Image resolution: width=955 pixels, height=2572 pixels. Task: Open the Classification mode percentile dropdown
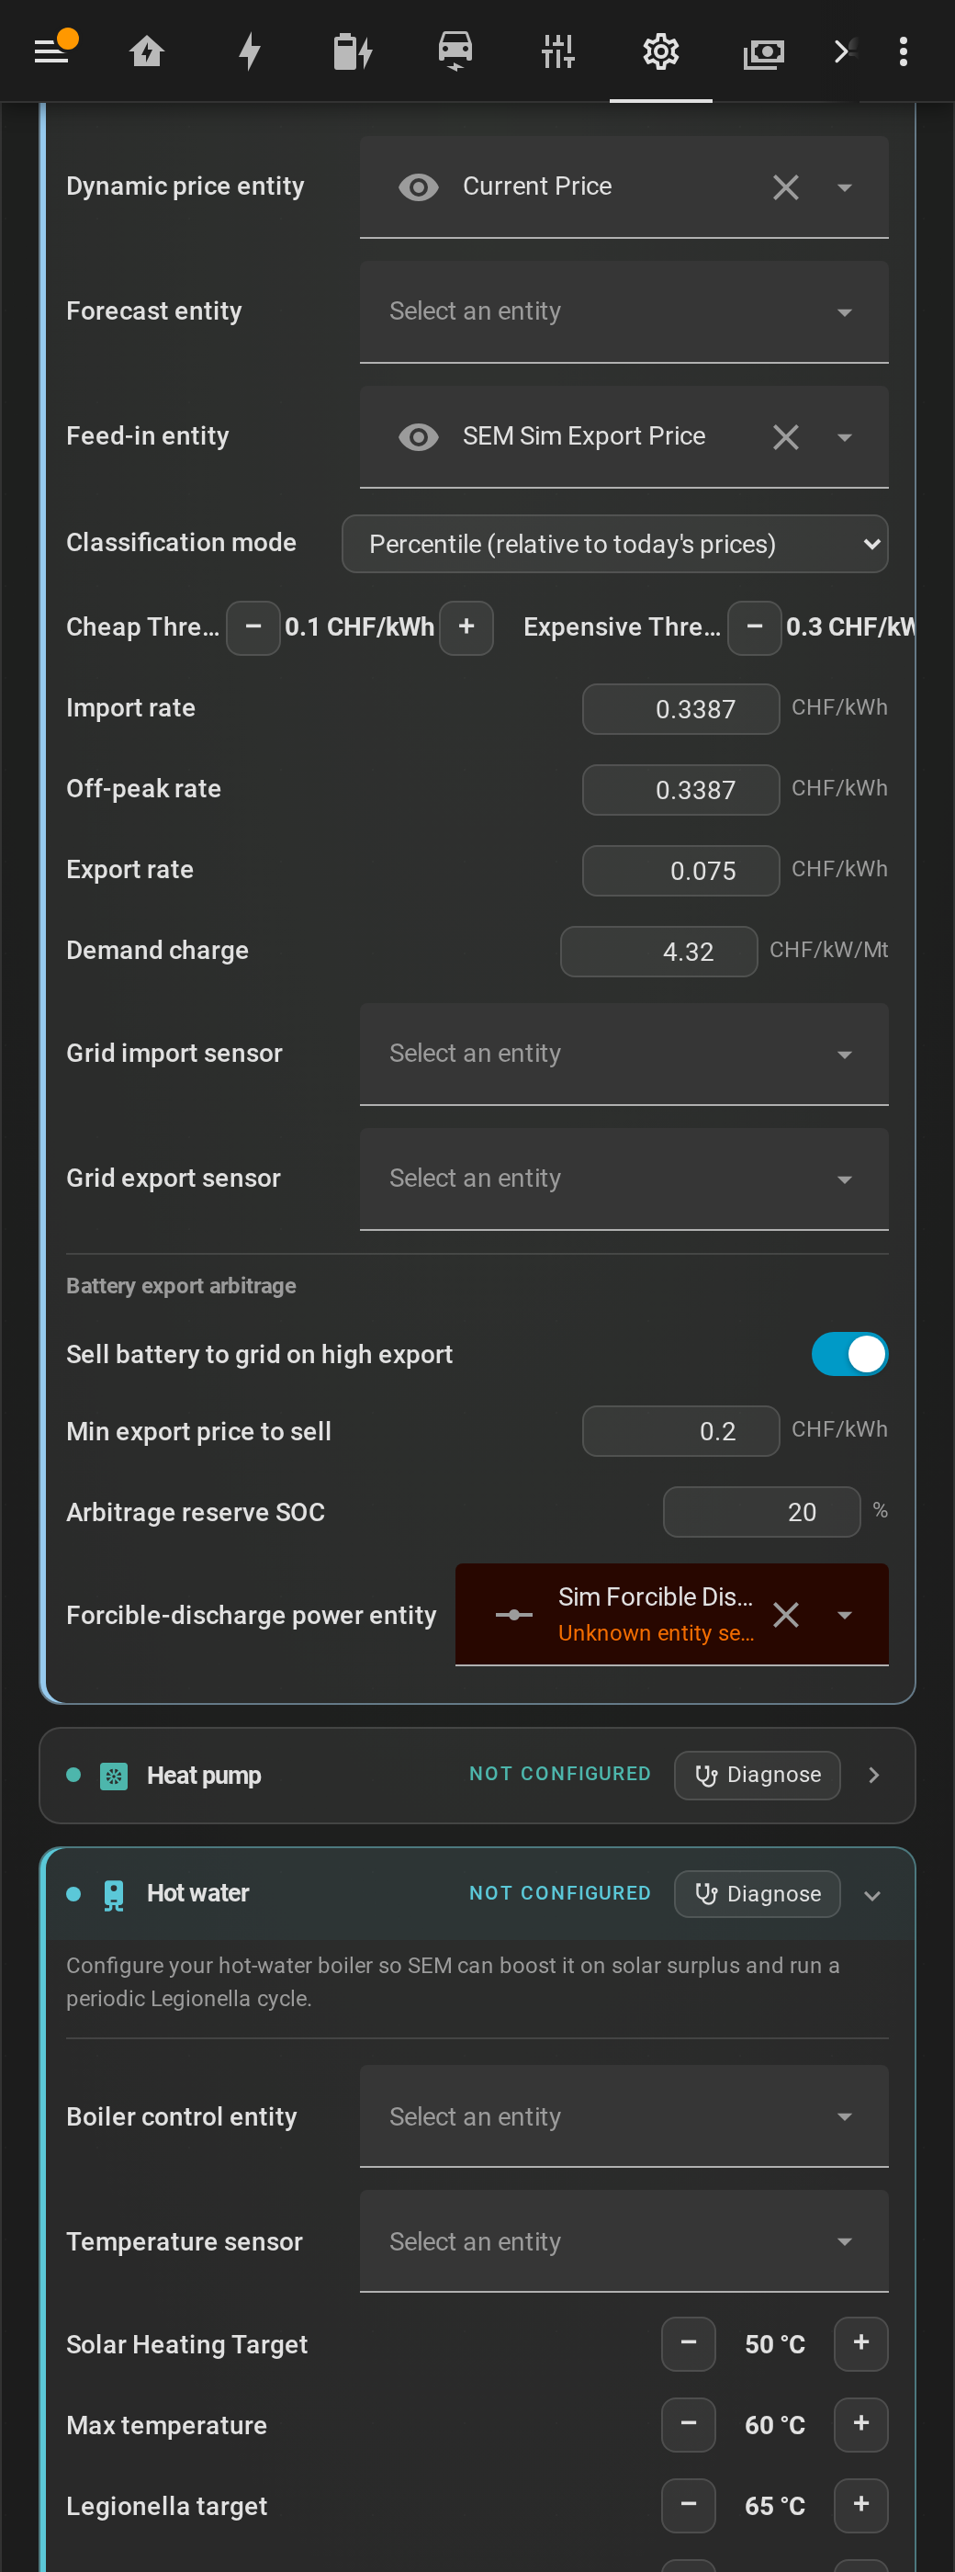[614, 544]
